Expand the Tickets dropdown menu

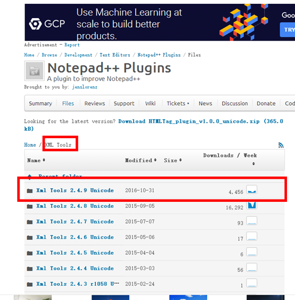[x=178, y=104]
